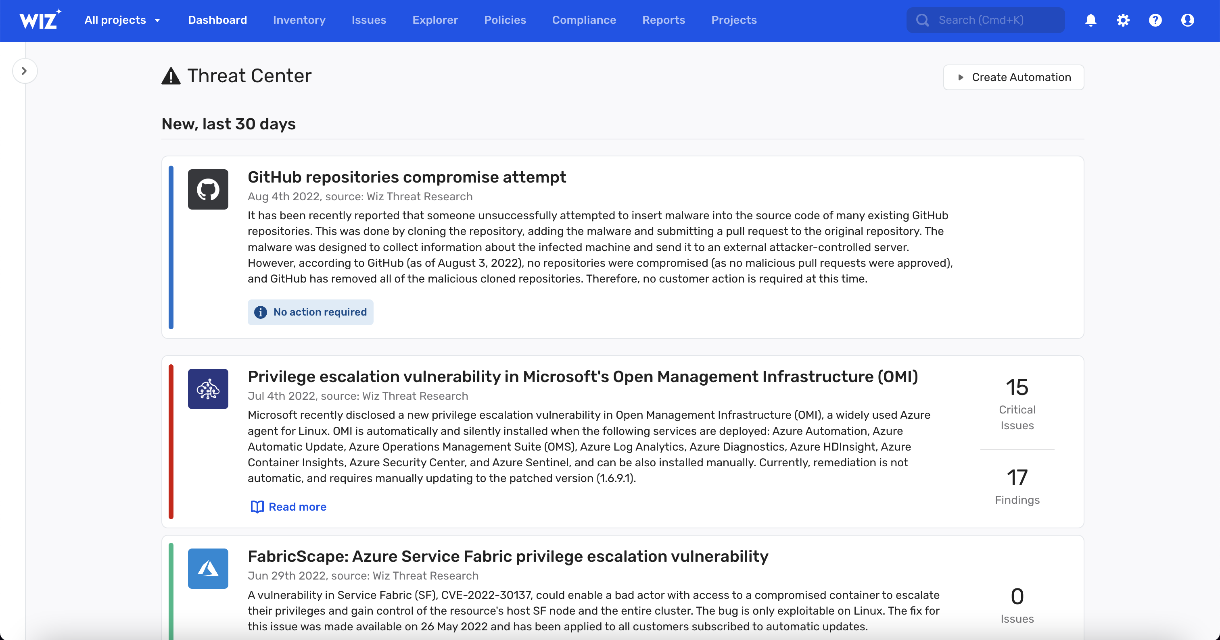Expand the collapsed left sidebar
This screenshot has height=640, width=1220.
pyautogui.click(x=24, y=71)
